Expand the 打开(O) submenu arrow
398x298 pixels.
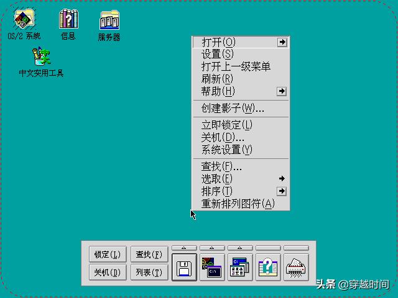pyautogui.click(x=282, y=42)
